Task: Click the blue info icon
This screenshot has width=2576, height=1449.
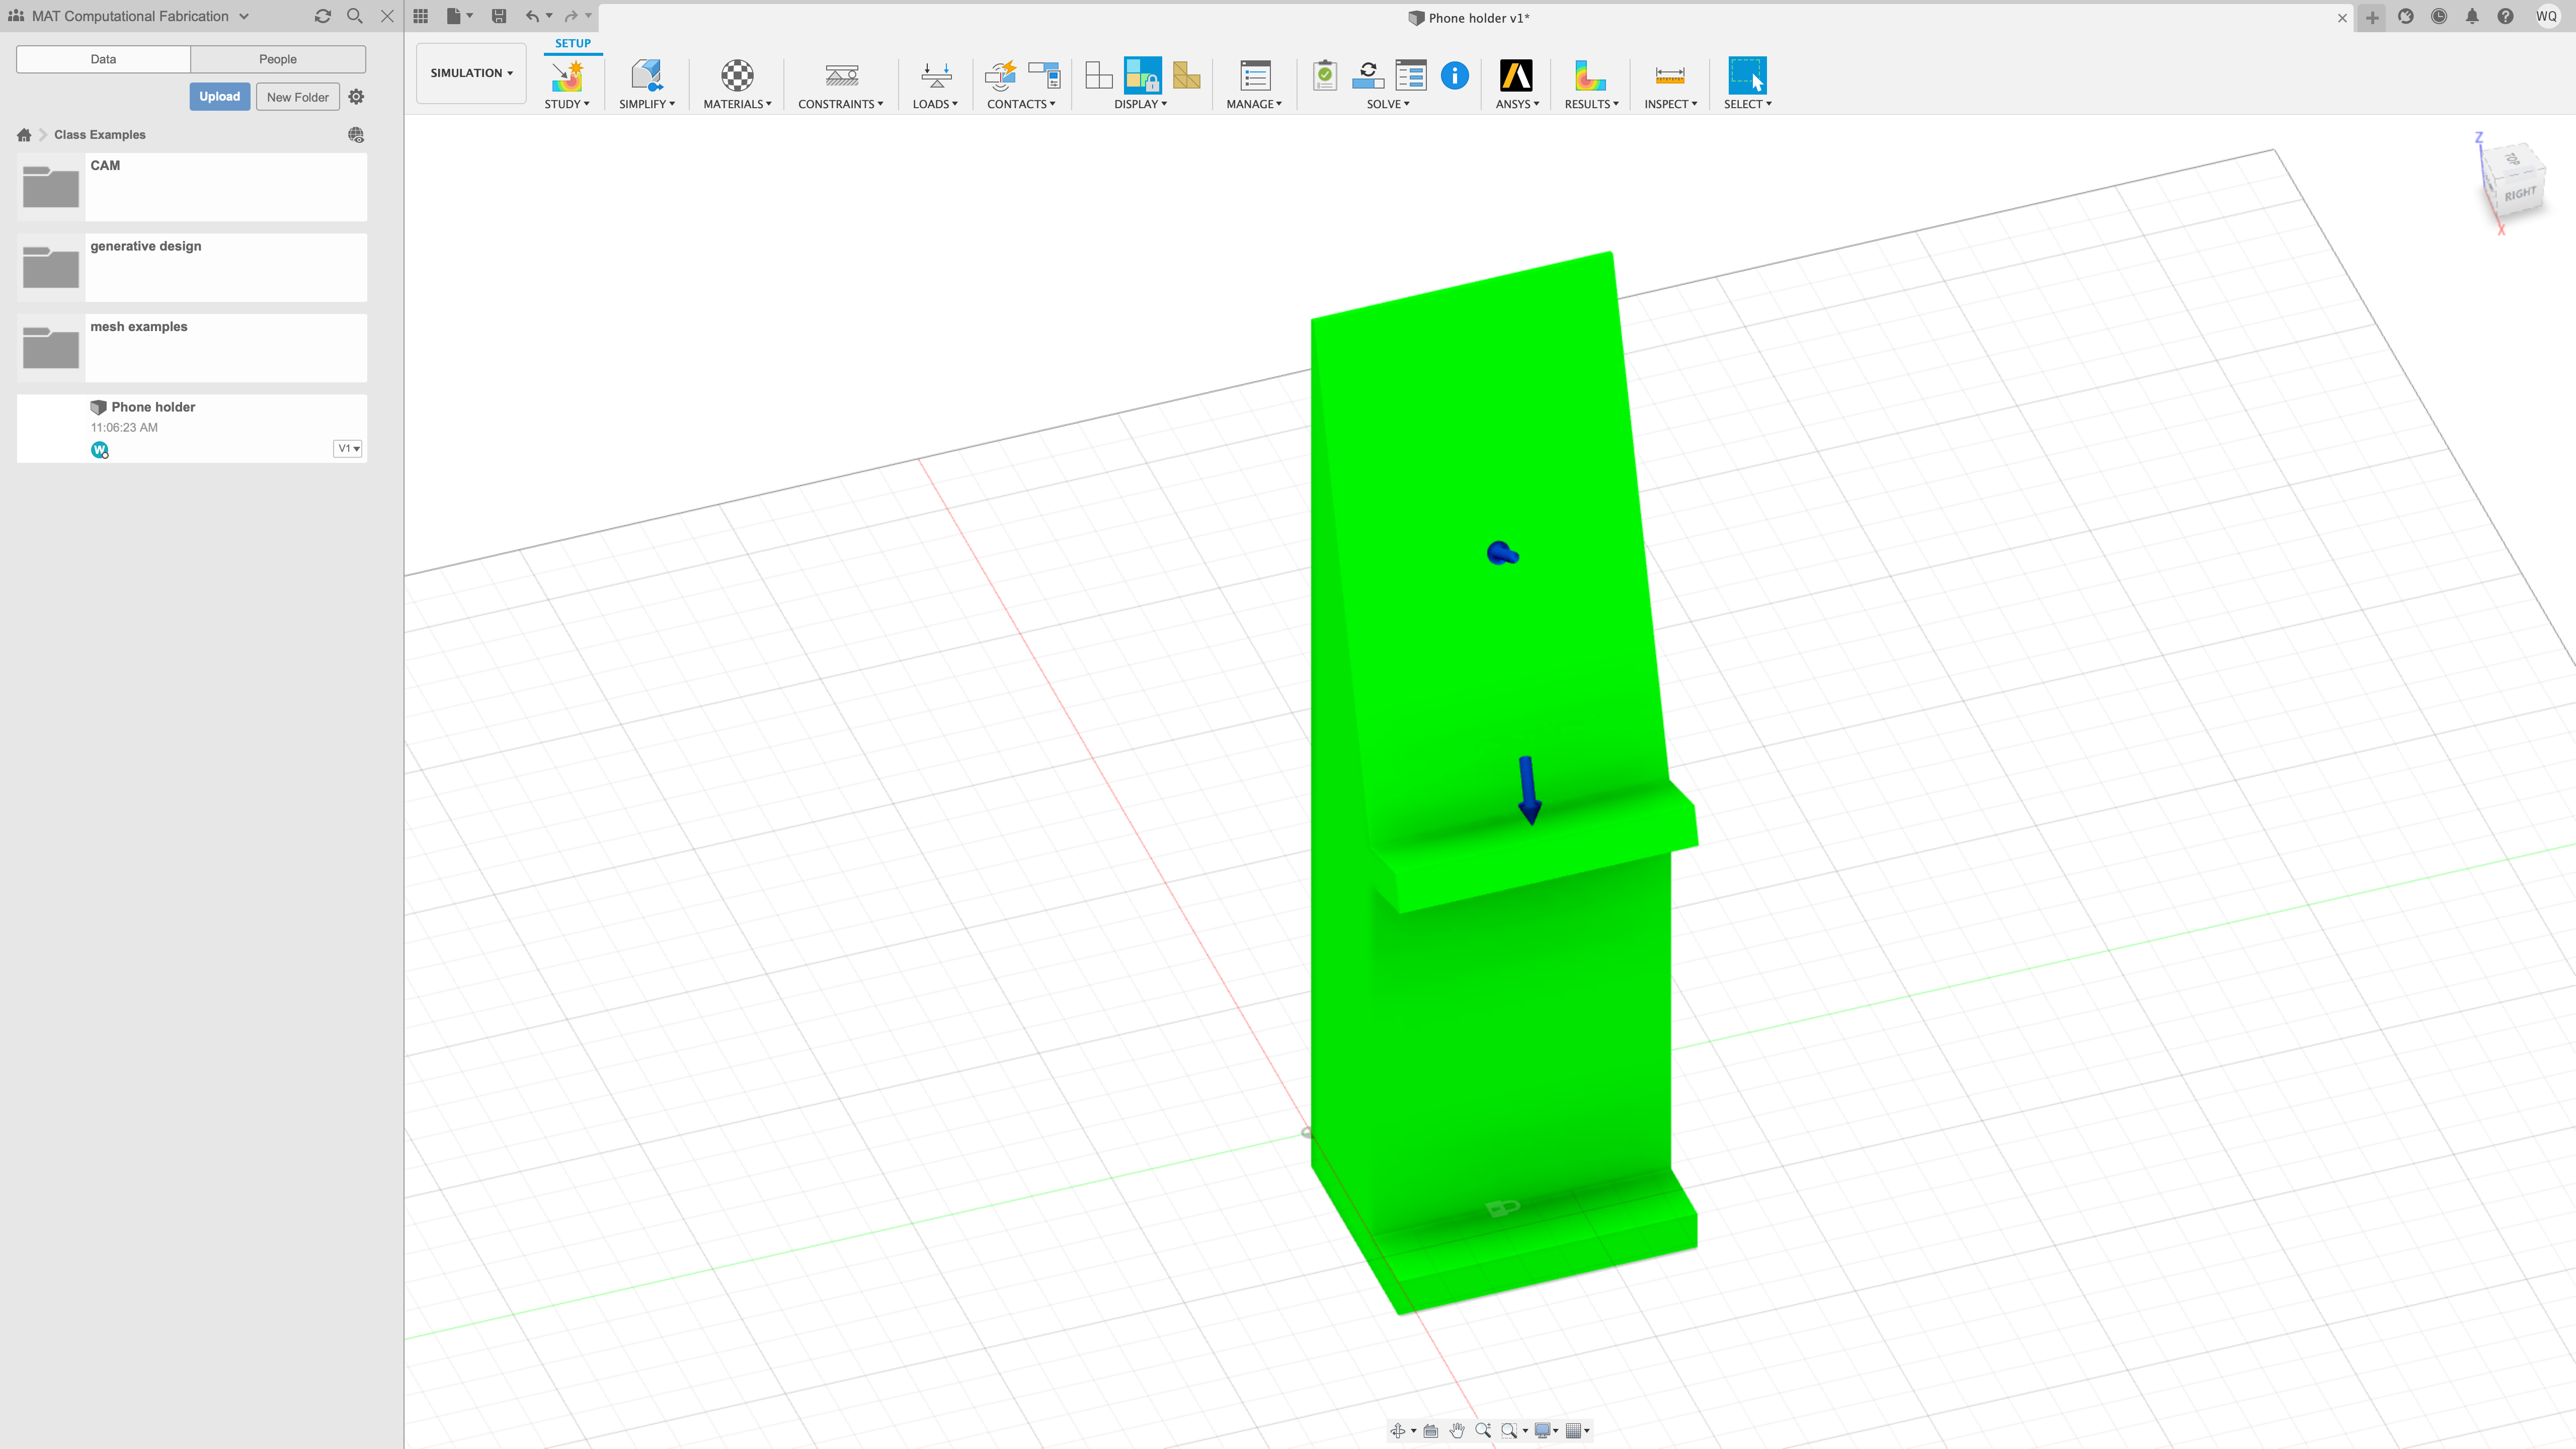Action: coord(1455,76)
